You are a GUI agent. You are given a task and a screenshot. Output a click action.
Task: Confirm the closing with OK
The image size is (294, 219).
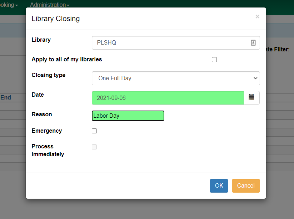coord(219,186)
